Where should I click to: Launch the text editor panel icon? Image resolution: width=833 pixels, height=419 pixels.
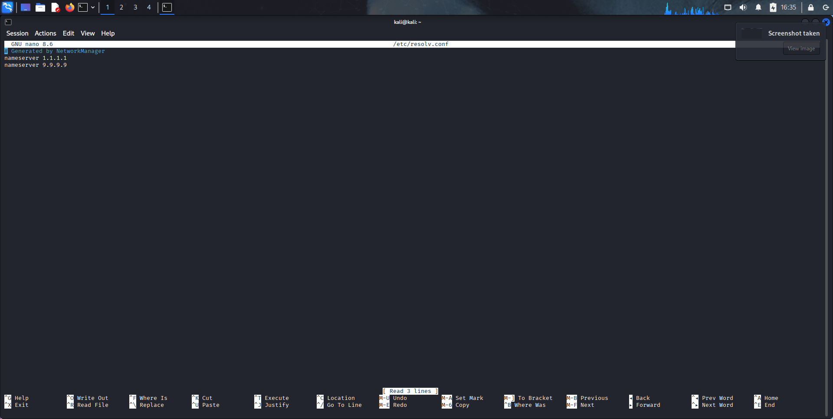(55, 7)
